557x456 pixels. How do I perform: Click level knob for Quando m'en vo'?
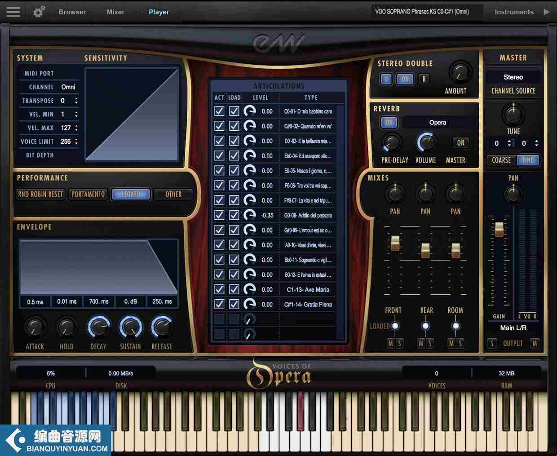pyautogui.click(x=250, y=126)
